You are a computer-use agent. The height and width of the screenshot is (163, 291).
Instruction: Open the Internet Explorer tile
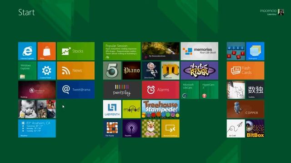27,51
